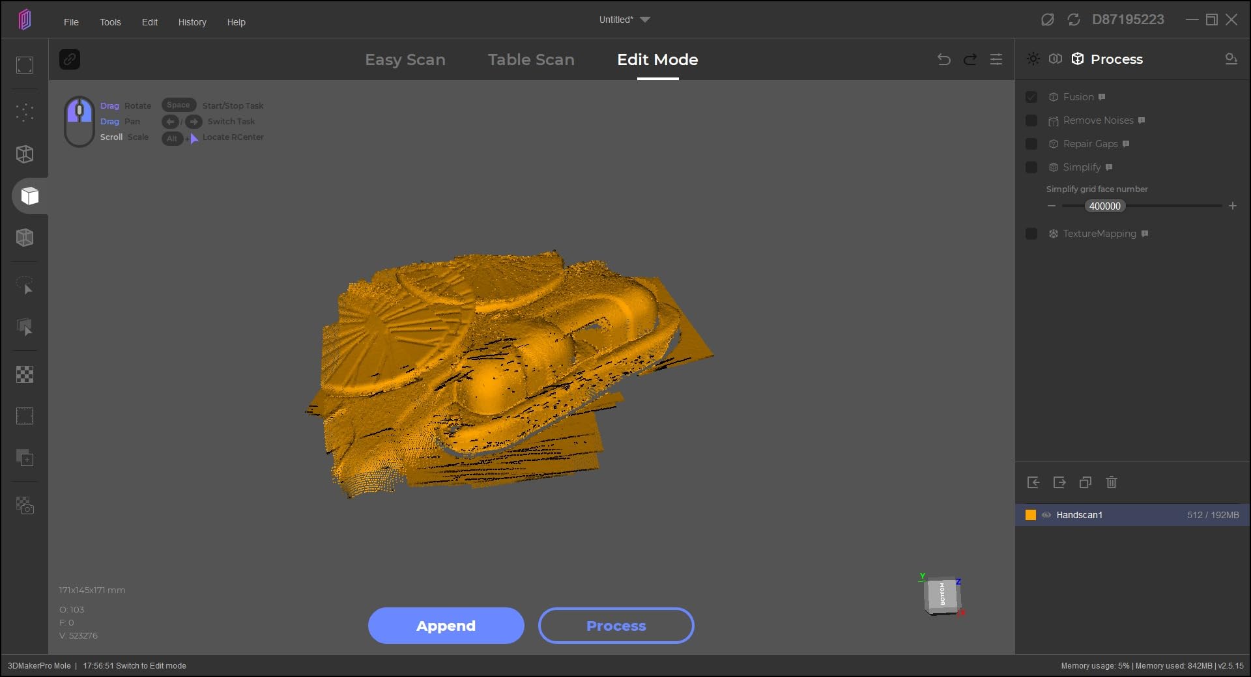This screenshot has width=1251, height=677.
Task: Click the import arrow icon above scan list
Action: [x=1033, y=482]
